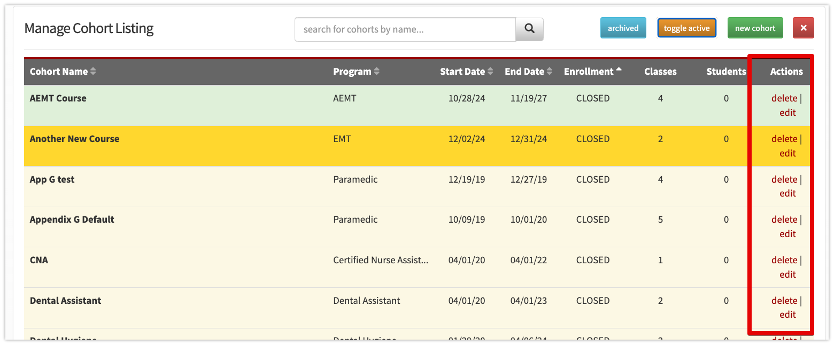Click the 10/01/20 end date
Viewport: 834px width, 345px height.
529,219
